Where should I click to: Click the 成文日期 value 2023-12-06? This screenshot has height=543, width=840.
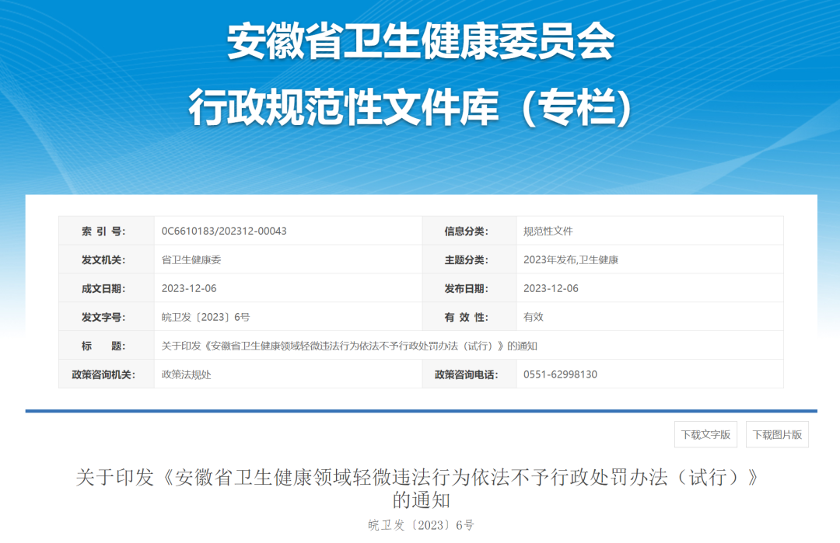coord(189,288)
